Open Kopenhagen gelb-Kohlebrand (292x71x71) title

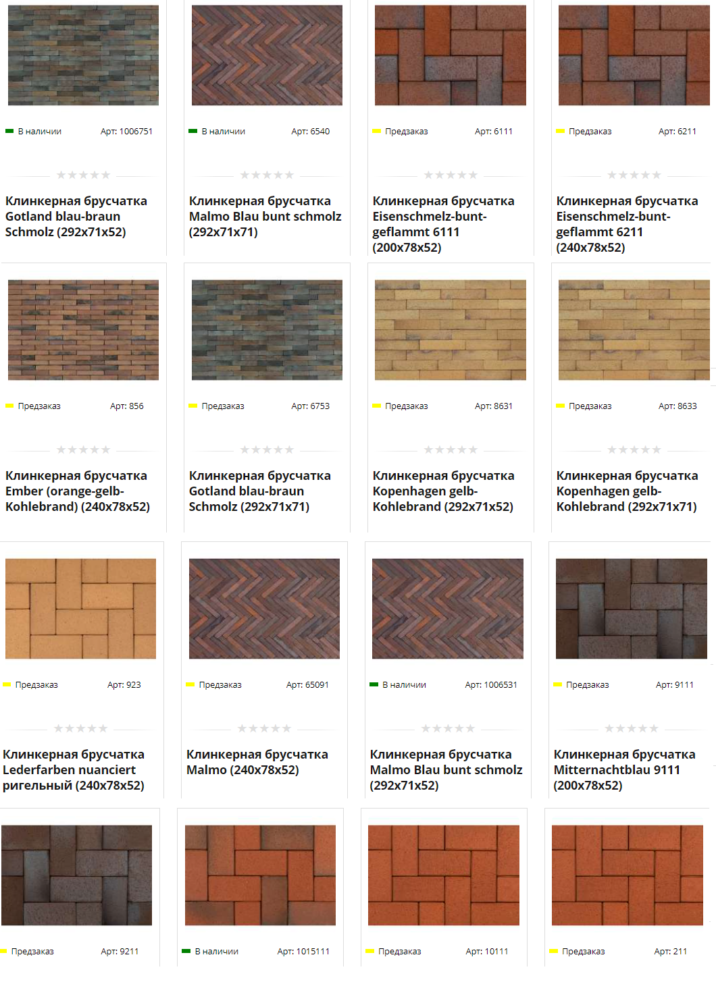pos(627,491)
